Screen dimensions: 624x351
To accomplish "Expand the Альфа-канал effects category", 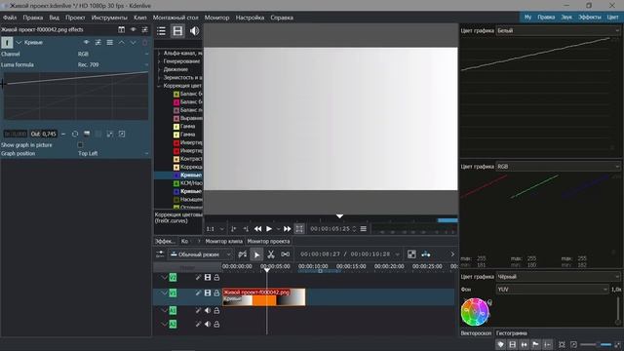I will tap(159, 53).
